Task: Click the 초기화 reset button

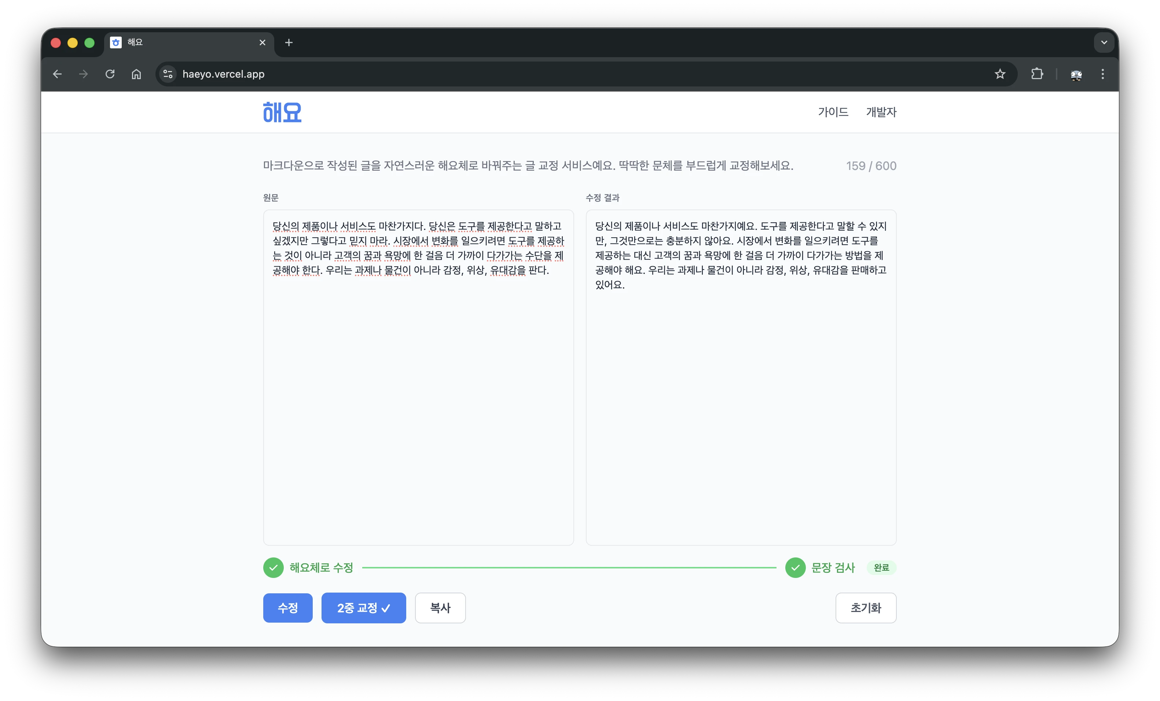Action: tap(866, 608)
